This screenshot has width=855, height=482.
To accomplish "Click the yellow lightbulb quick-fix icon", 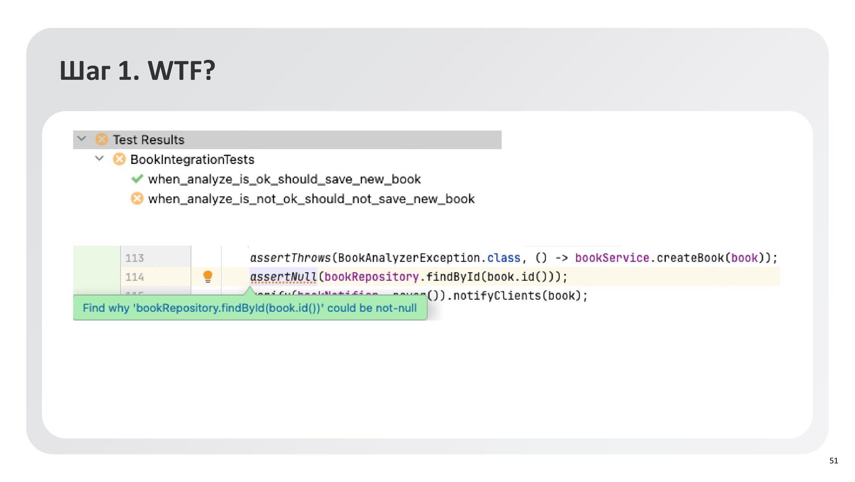I will 208,277.
